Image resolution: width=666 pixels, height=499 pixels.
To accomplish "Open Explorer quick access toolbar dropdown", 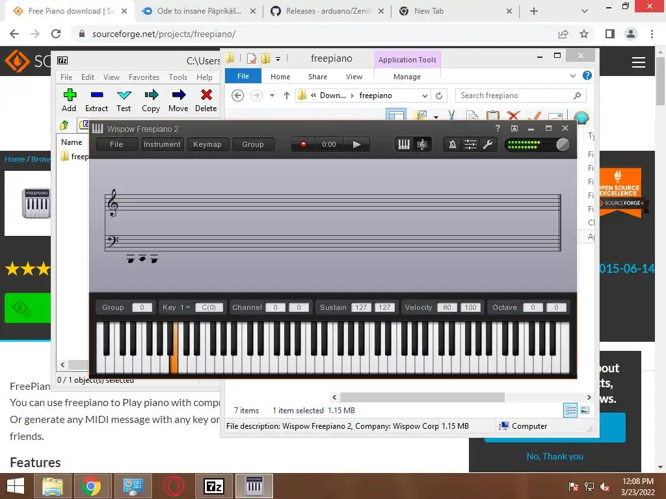I will coord(278,59).
